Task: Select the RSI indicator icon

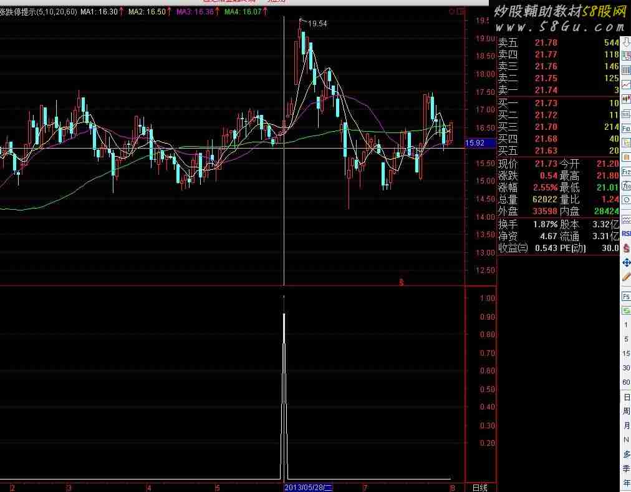Action: [626, 234]
